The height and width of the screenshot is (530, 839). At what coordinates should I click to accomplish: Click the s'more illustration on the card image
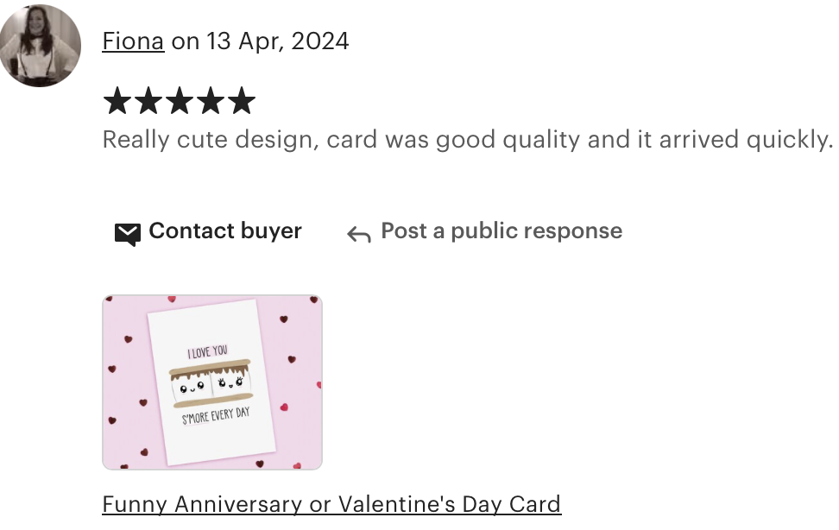pyautogui.click(x=211, y=383)
